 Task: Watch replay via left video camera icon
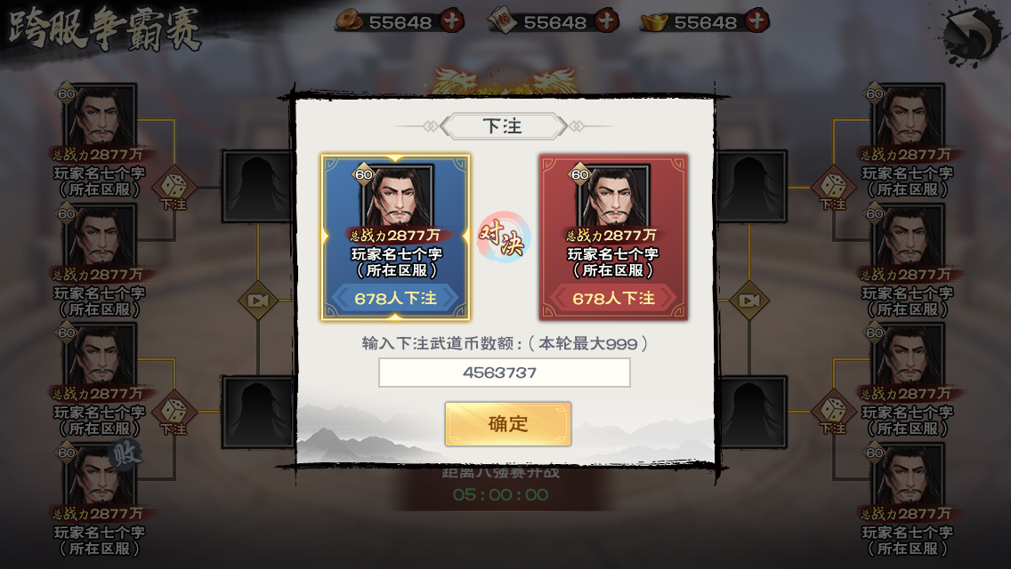[x=258, y=301]
